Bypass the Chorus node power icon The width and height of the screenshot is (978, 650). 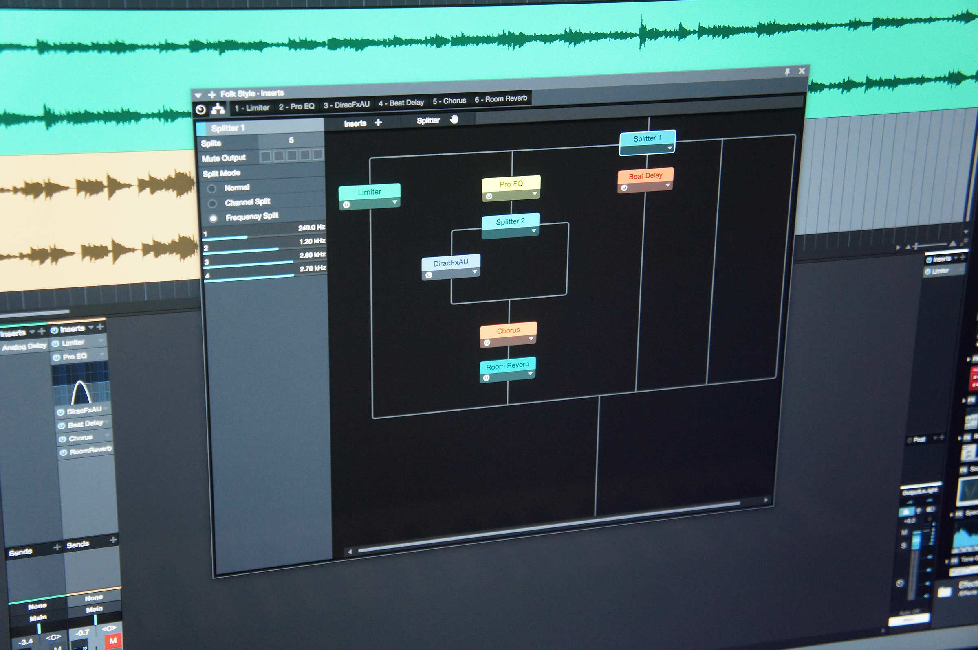[x=487, y=343]
